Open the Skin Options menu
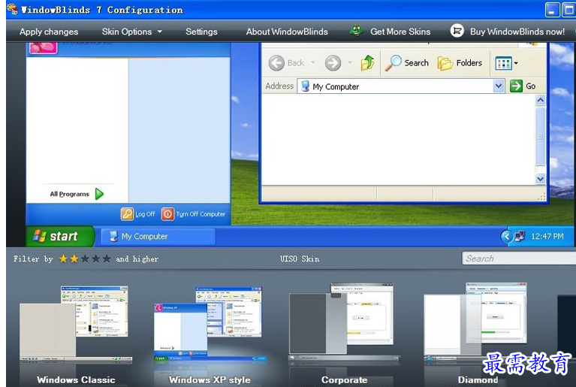576x387 pixels. pos(127,32)
